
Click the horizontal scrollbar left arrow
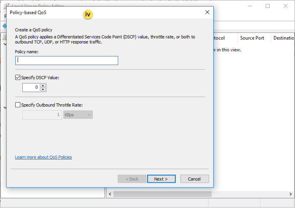pyautogui.click(x=110, y=194)
